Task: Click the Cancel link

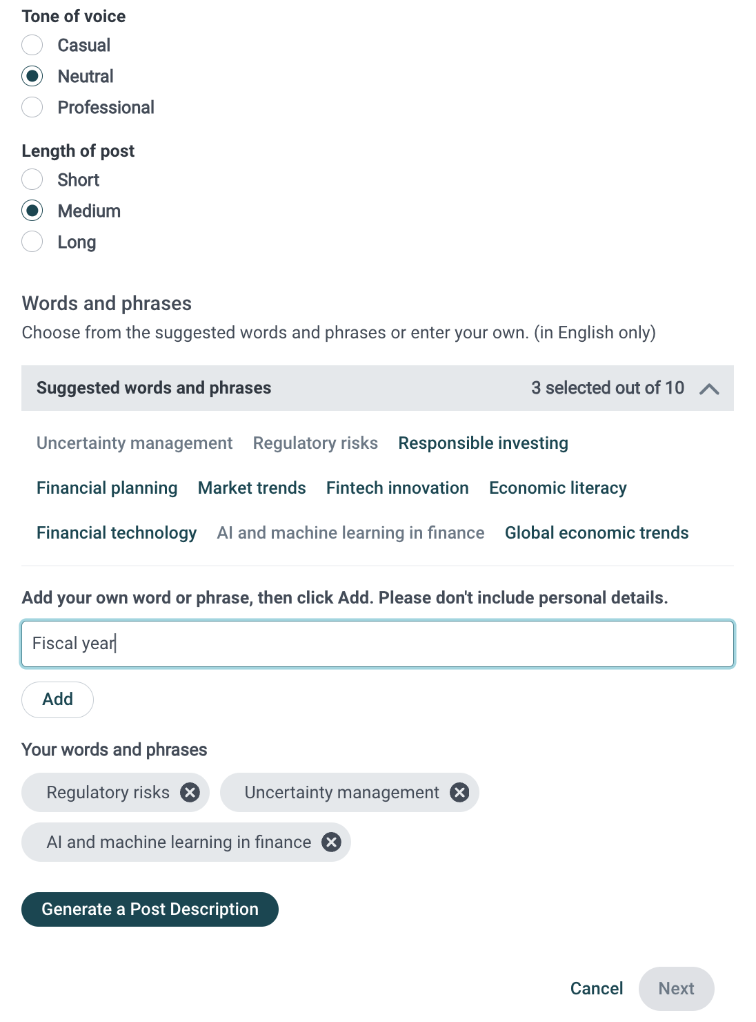Action: (x=597, y=989)
